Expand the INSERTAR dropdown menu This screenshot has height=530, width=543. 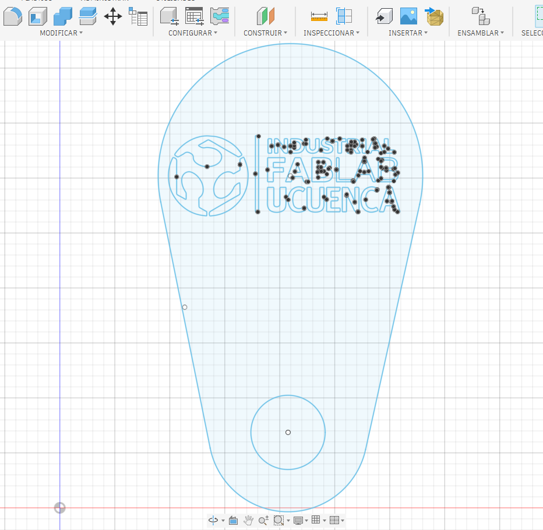pyautogui.click(x=408, y=33)
